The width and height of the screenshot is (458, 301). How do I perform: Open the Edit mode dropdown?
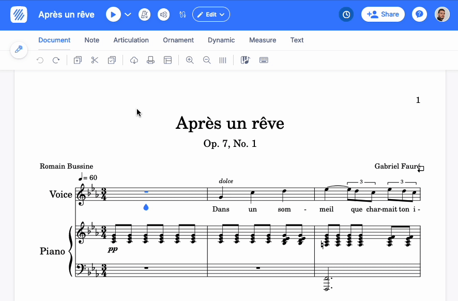click(211, 14)
